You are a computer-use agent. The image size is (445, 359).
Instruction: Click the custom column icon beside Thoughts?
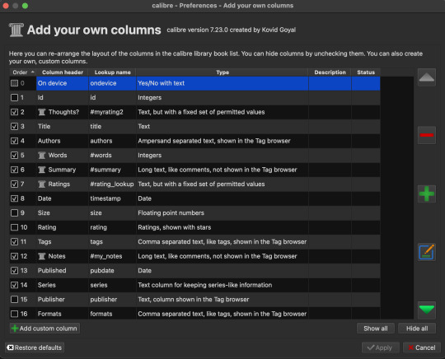click(x=42, y=112)
